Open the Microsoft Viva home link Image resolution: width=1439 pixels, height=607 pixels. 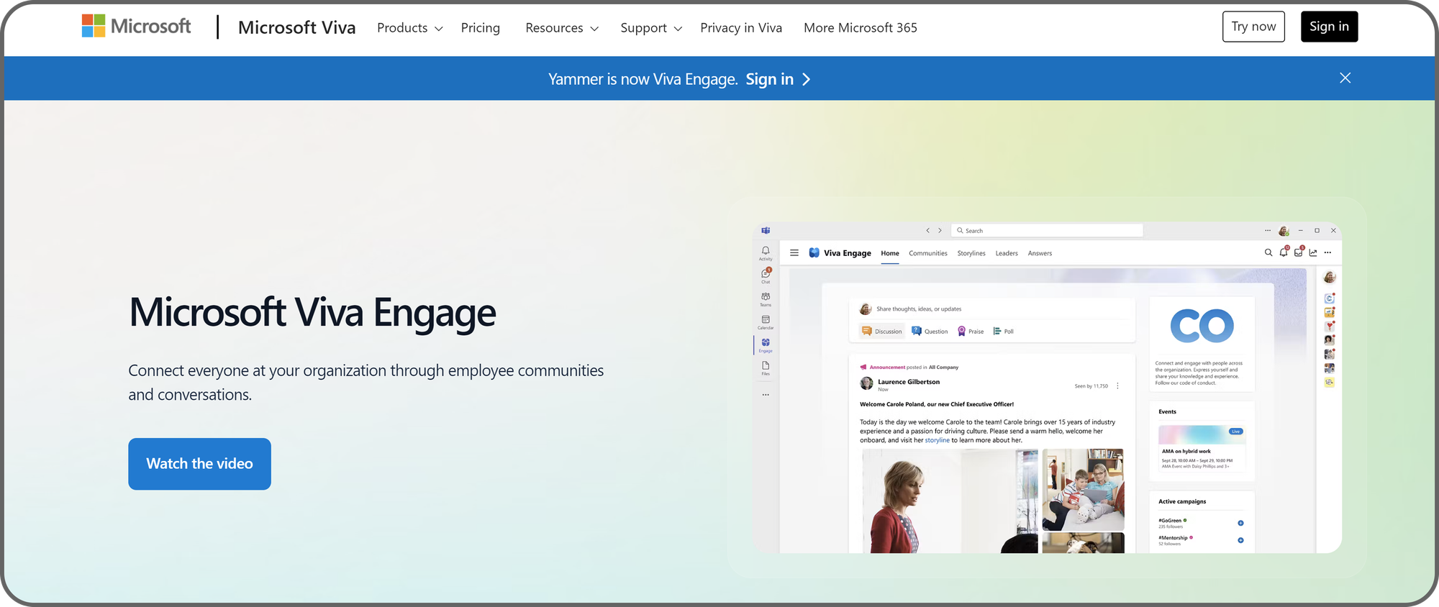296,27
